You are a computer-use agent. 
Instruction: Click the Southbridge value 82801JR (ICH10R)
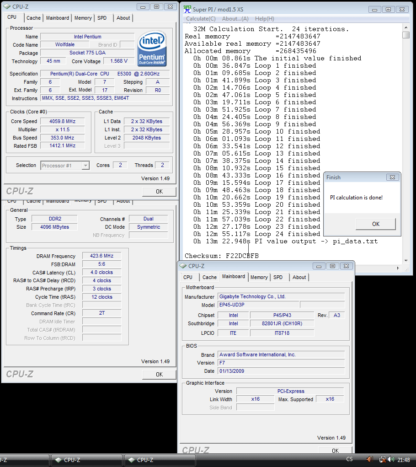(x=282, y=323)
